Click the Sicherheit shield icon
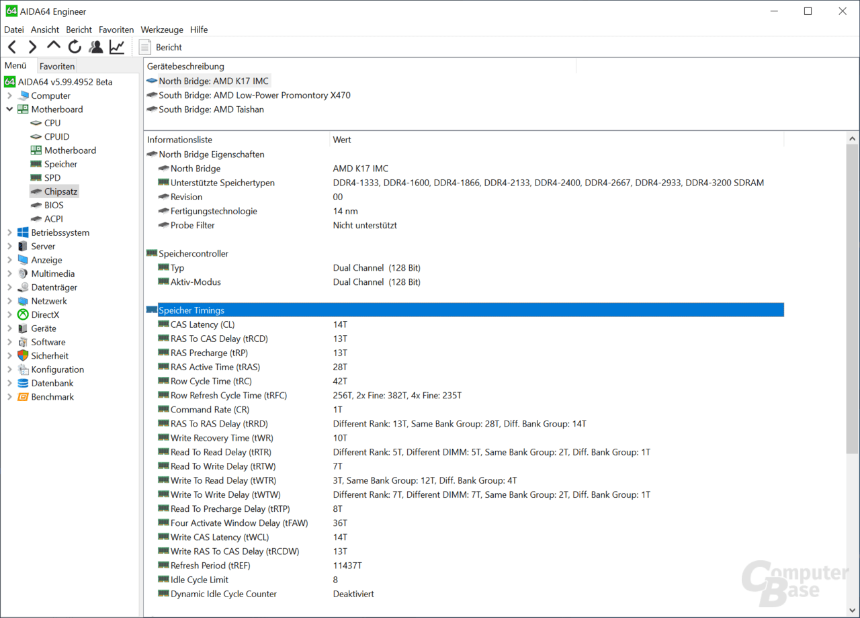Screen dimensions: 860x618 23,356
